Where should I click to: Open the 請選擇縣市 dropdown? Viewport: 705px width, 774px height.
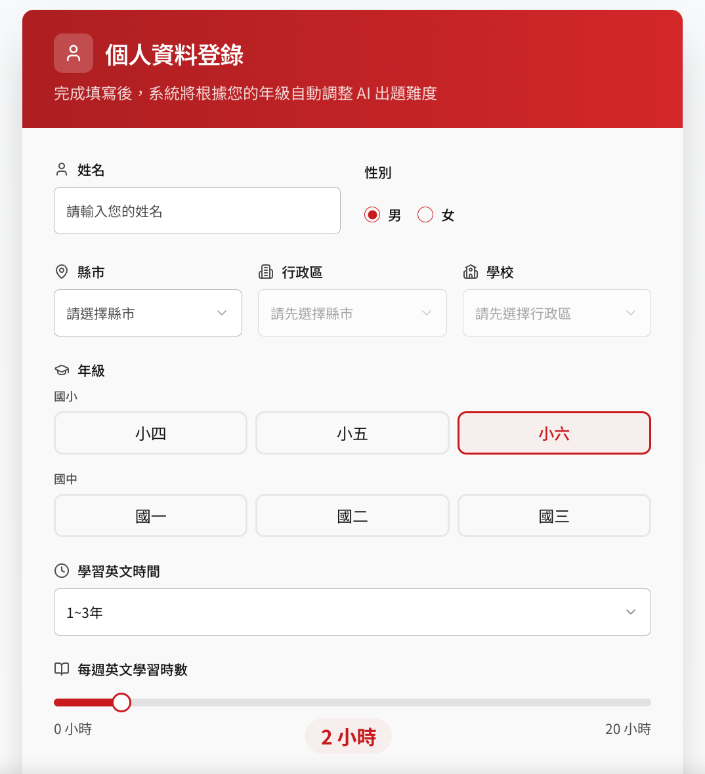pos(148,313)
